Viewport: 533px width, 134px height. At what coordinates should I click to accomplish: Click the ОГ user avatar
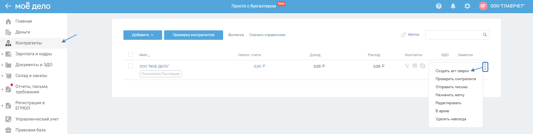coord(483,6)
